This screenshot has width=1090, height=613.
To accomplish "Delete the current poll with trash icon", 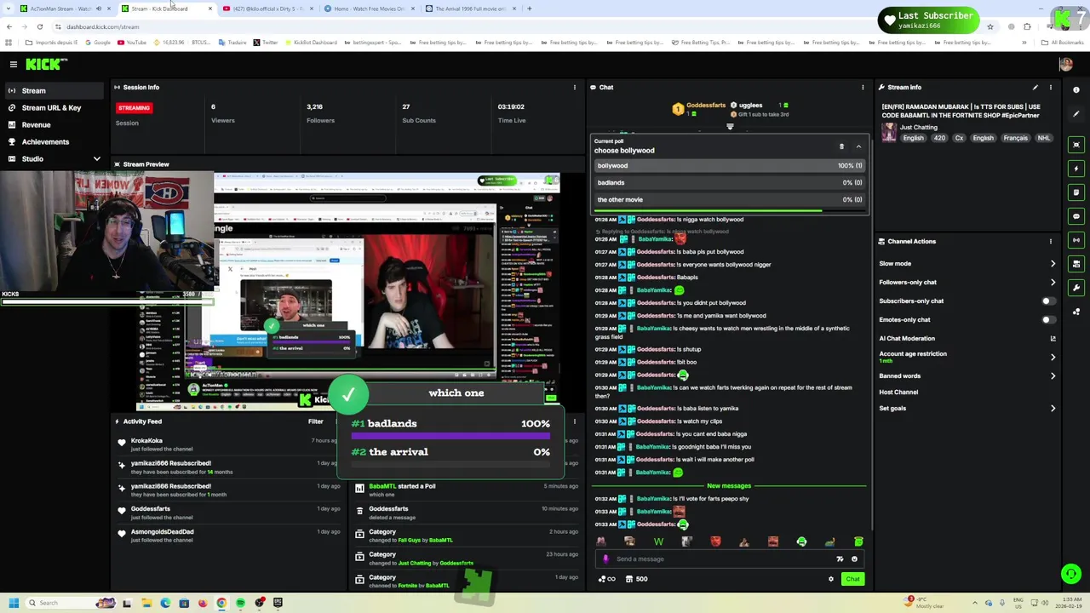I will (841, 146).
